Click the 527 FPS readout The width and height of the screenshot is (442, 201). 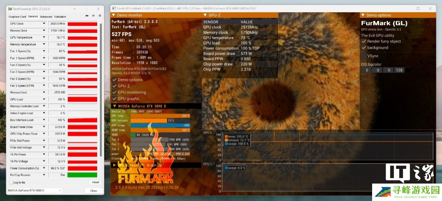point(122,34)
